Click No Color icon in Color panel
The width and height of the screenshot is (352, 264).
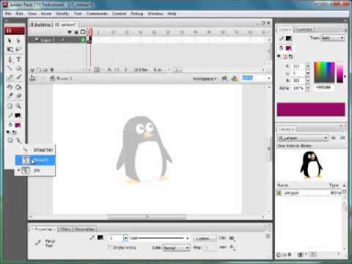285,56
